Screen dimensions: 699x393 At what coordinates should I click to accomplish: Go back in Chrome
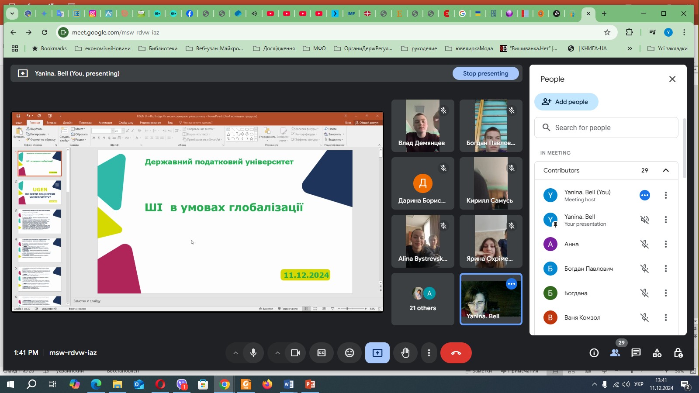[13, 32]
